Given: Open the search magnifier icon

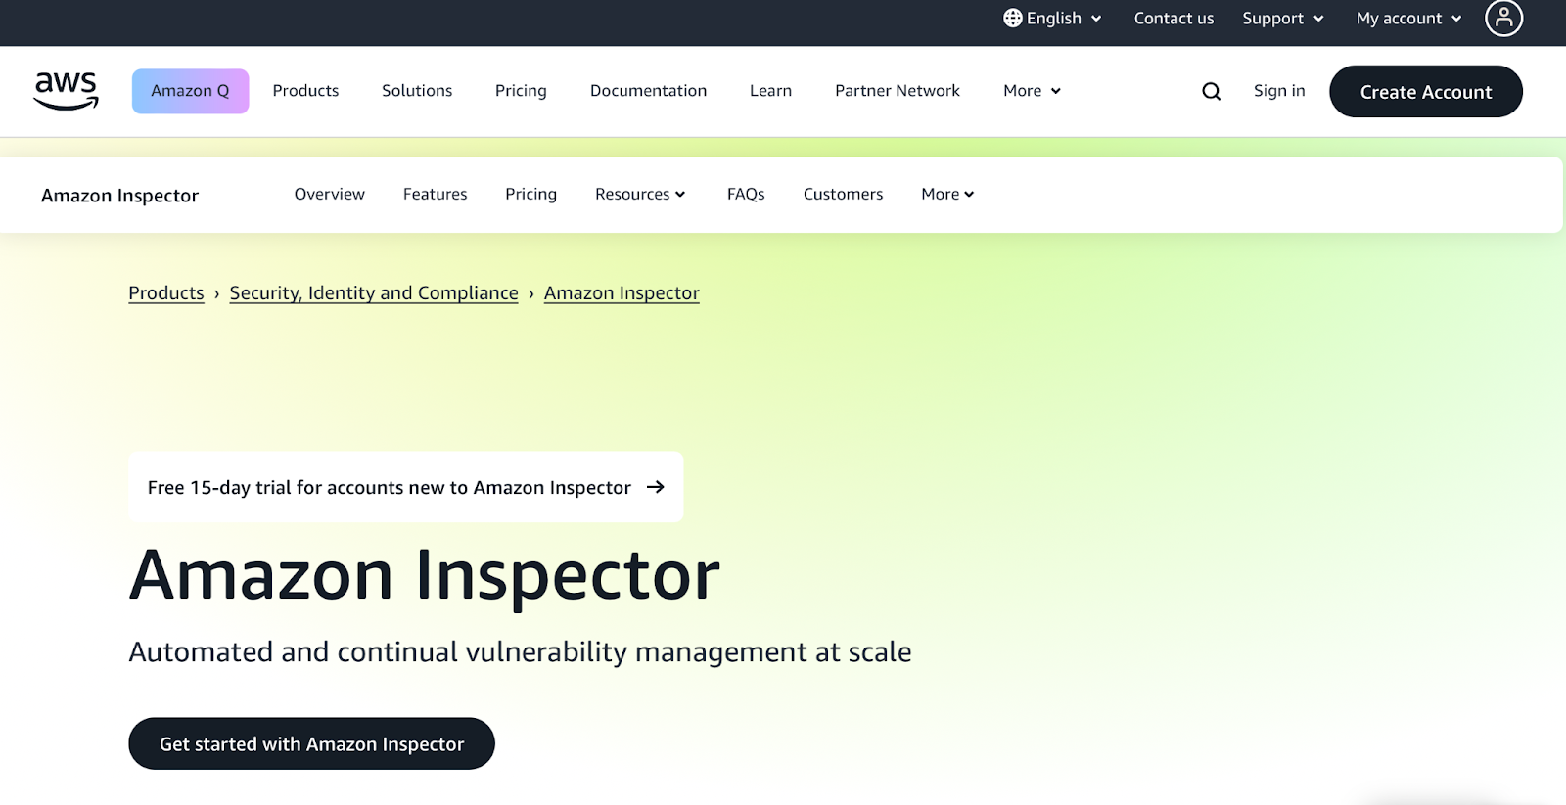Looking at the screenshot, I should (x=1211, y=91).
